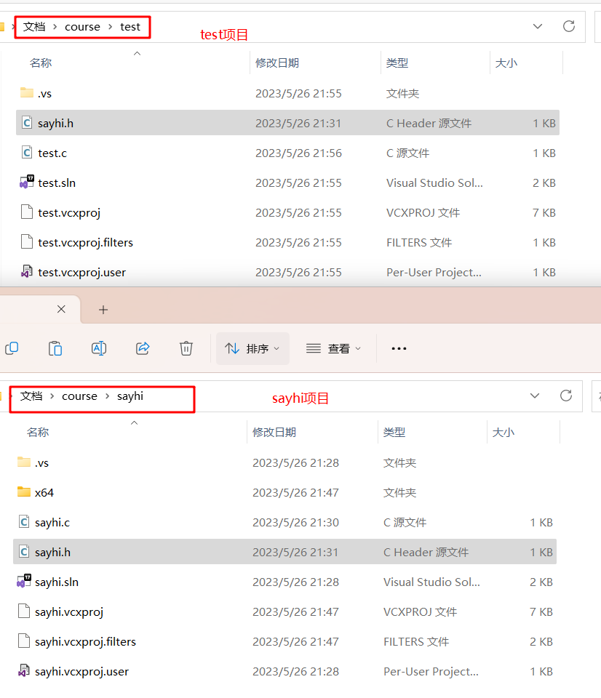Expand chevron after 文档 in test window
Screen dimensions: 601x698
pyautogui.click(x=55, y=27)
